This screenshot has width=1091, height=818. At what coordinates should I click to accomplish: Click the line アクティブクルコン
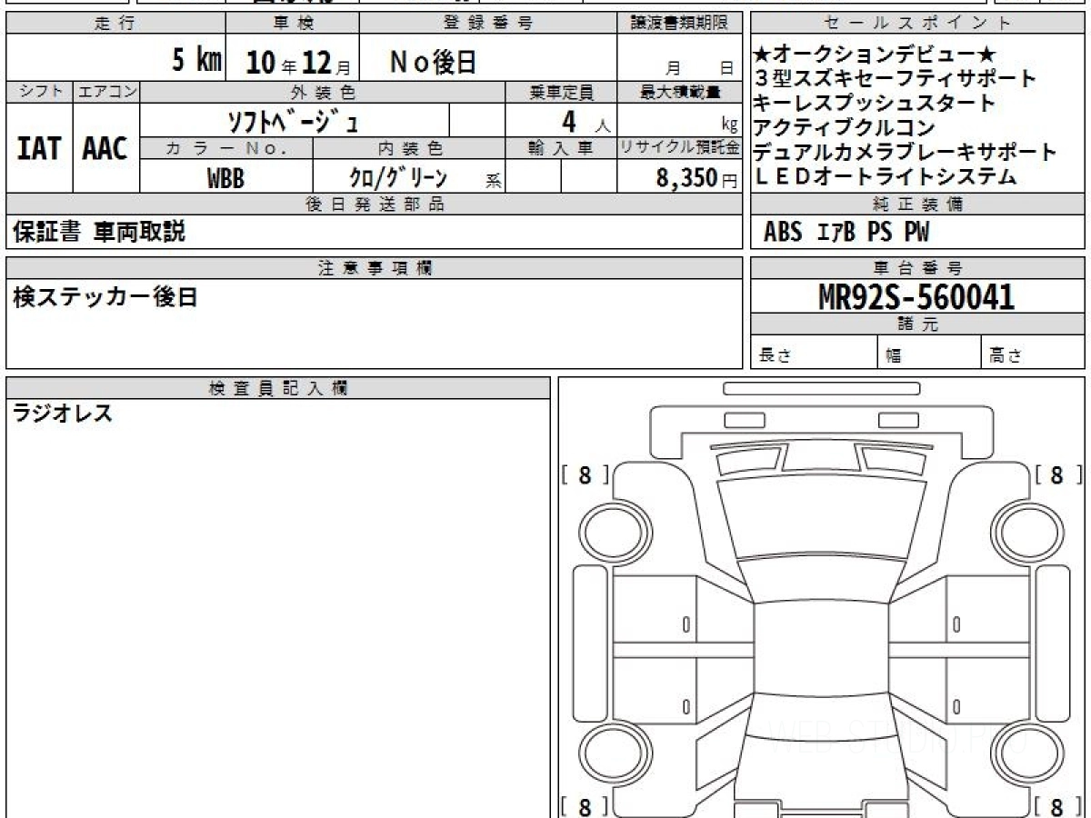(x=845, y=128)
